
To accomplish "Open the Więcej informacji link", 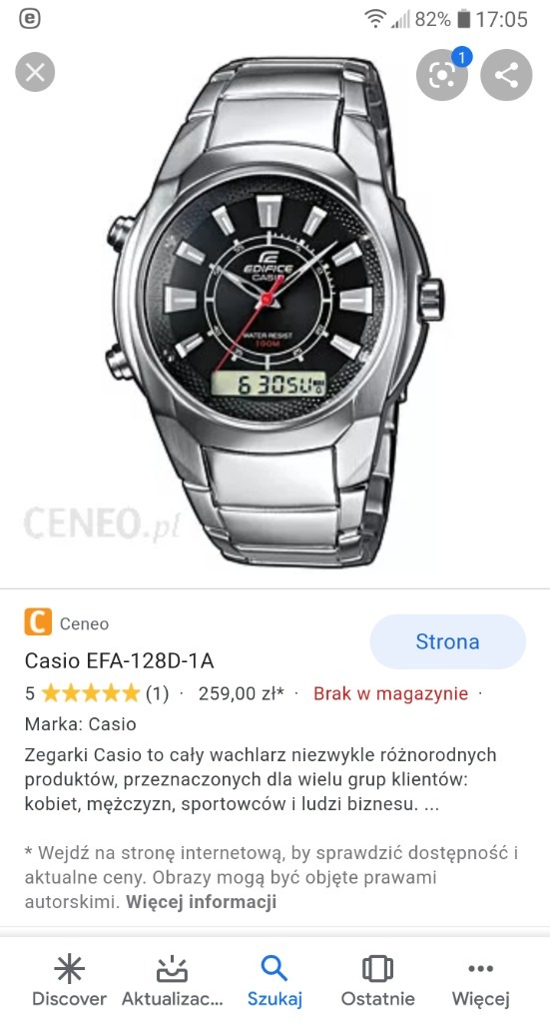I will tap(202, 902).
